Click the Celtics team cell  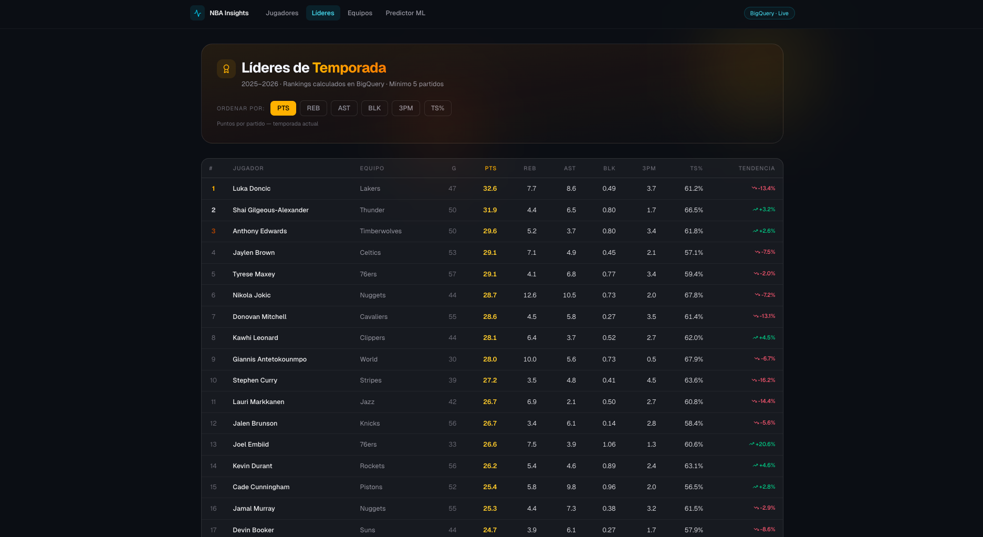click(x=370, y=253)
